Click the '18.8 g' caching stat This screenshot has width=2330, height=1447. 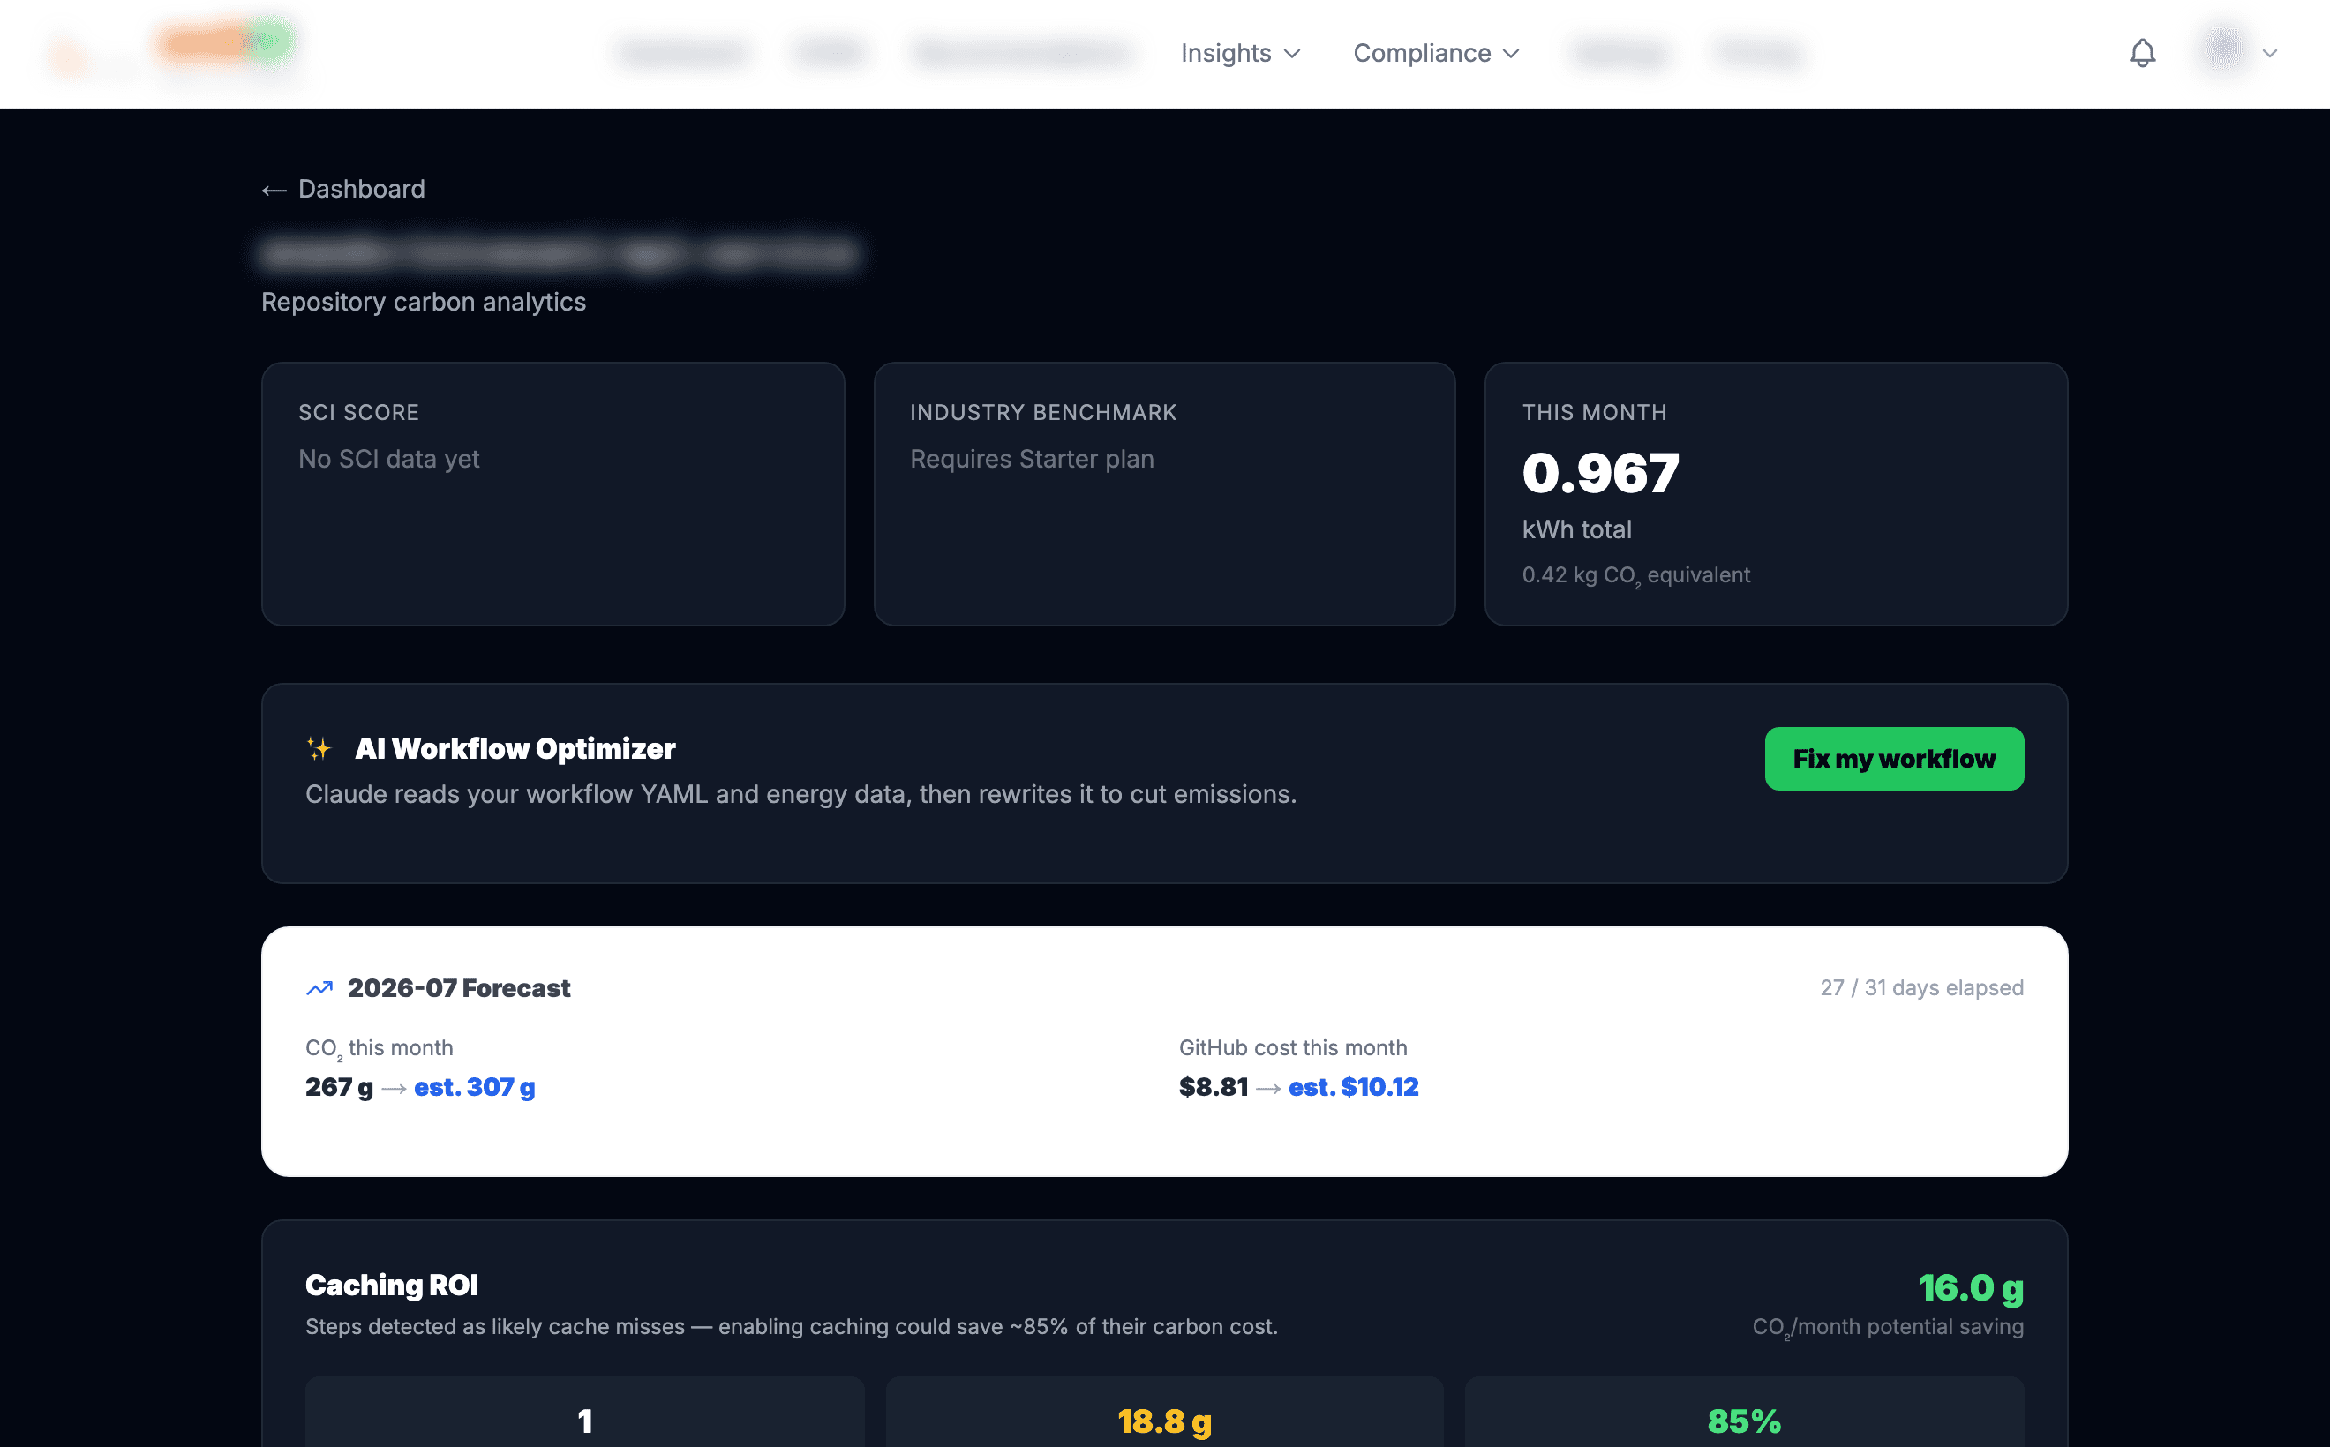click(x=1164, y=1422)
